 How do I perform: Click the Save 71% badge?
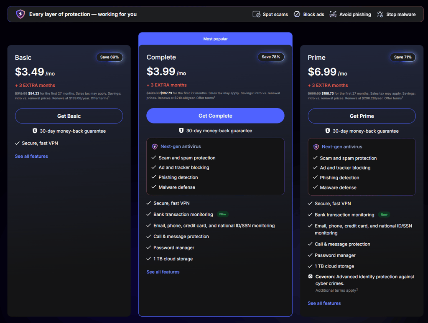click(403, 57)
